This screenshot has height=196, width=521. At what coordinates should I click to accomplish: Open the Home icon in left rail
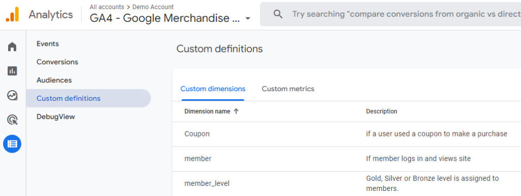pyautogui.click(x=12, y=47)
